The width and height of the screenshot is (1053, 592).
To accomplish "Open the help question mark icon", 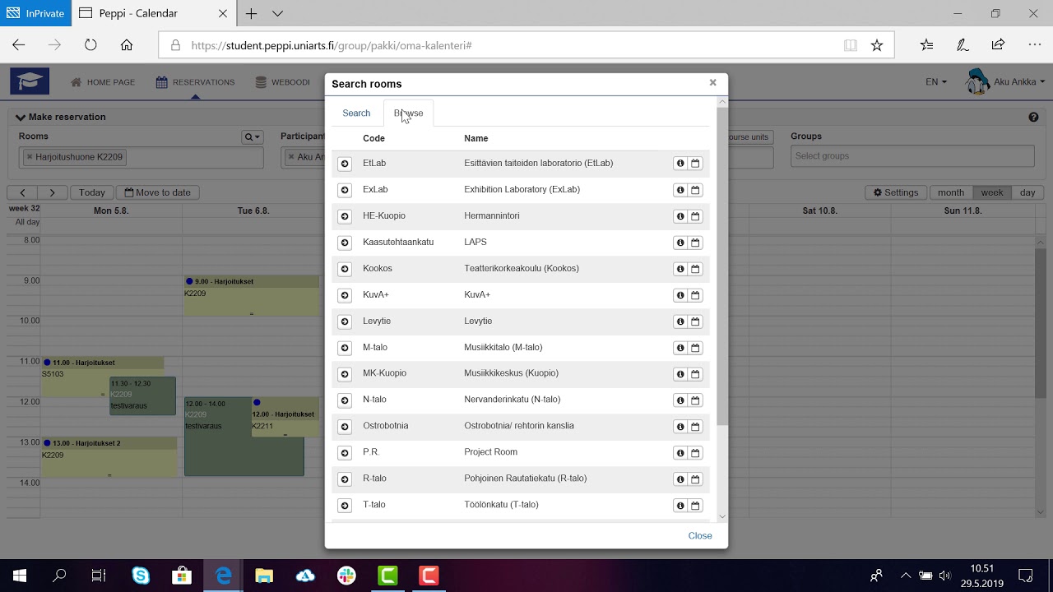I will pyautogui.click(x=1033, y=118).
